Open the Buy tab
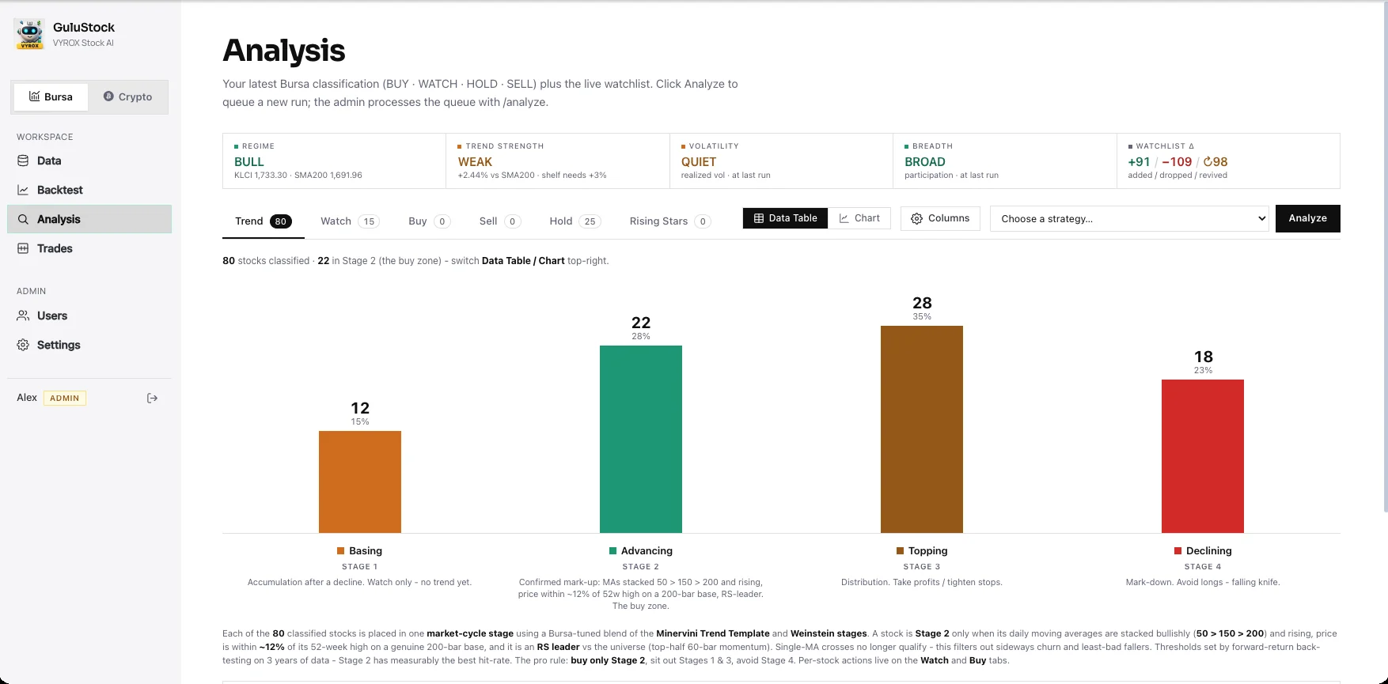Screen dimensions: 1388x684 pyautogui.click(x=429, y=221)
